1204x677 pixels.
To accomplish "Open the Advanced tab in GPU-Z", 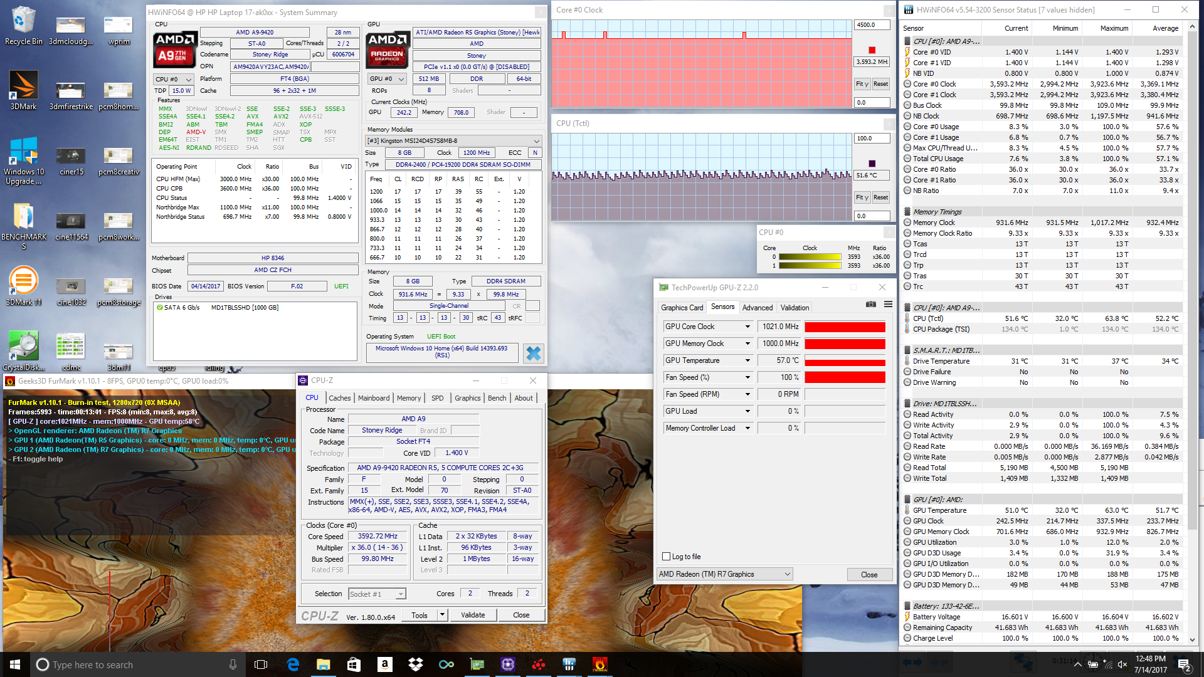I will [x=758, y=308].
